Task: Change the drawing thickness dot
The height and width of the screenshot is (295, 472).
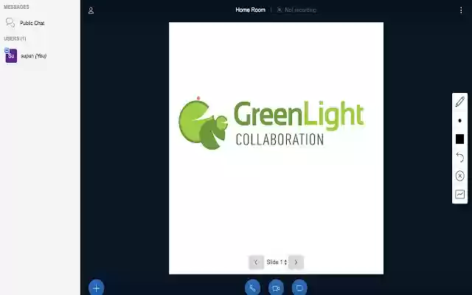Action: coord(459,121)
